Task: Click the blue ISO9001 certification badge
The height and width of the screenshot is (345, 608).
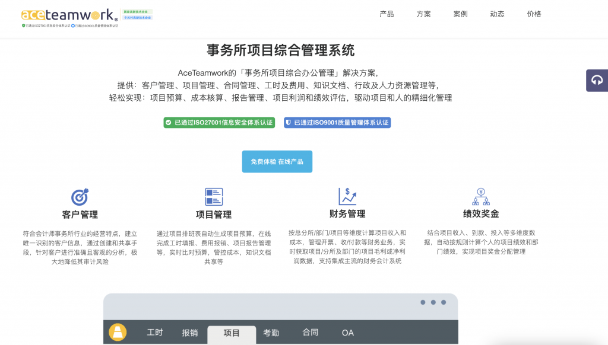Action: 337,123
